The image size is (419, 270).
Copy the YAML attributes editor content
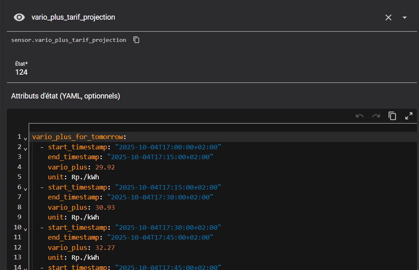point(392,116)
